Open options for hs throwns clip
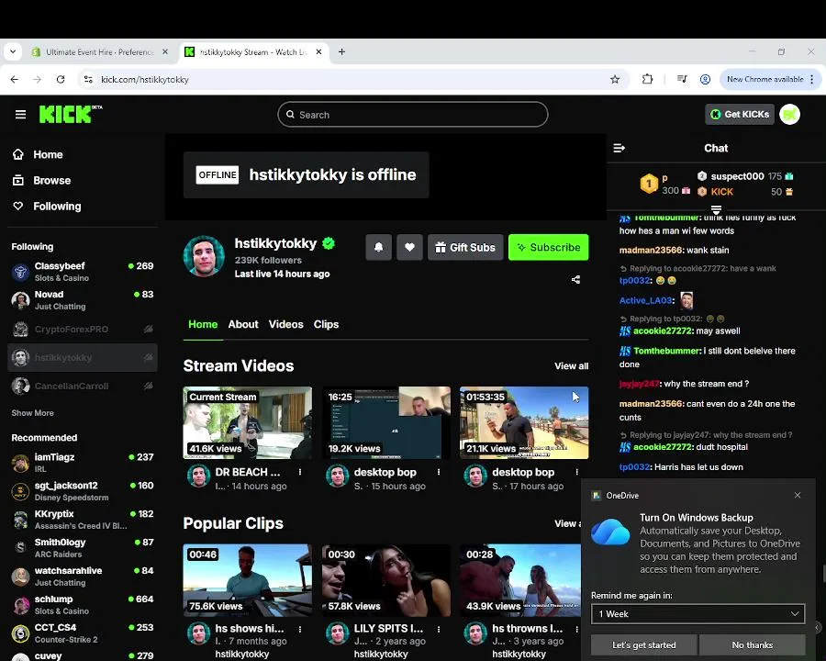Screen dimensions: 826x661 pos(577,630)
